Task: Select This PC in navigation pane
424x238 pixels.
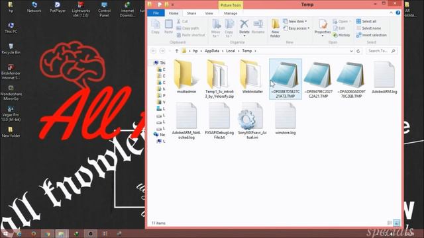Action: point(159,63)
